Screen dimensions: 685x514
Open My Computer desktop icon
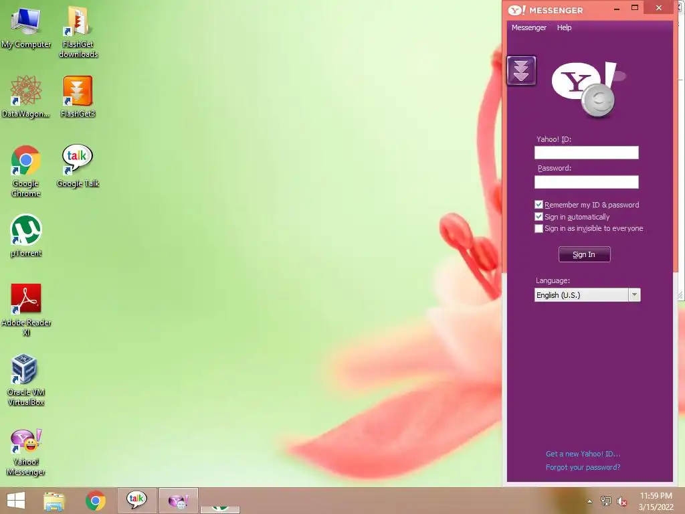pos(26,27)
